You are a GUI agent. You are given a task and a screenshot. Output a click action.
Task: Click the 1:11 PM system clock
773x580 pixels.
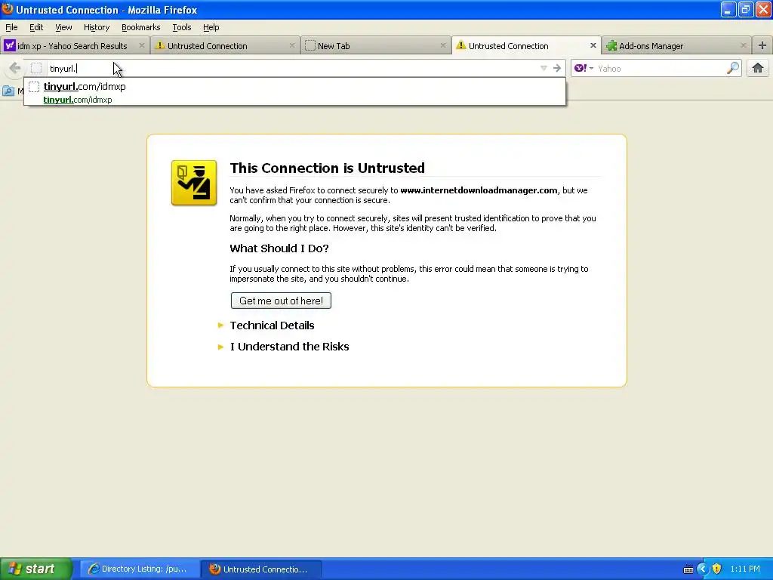point(745,569)
